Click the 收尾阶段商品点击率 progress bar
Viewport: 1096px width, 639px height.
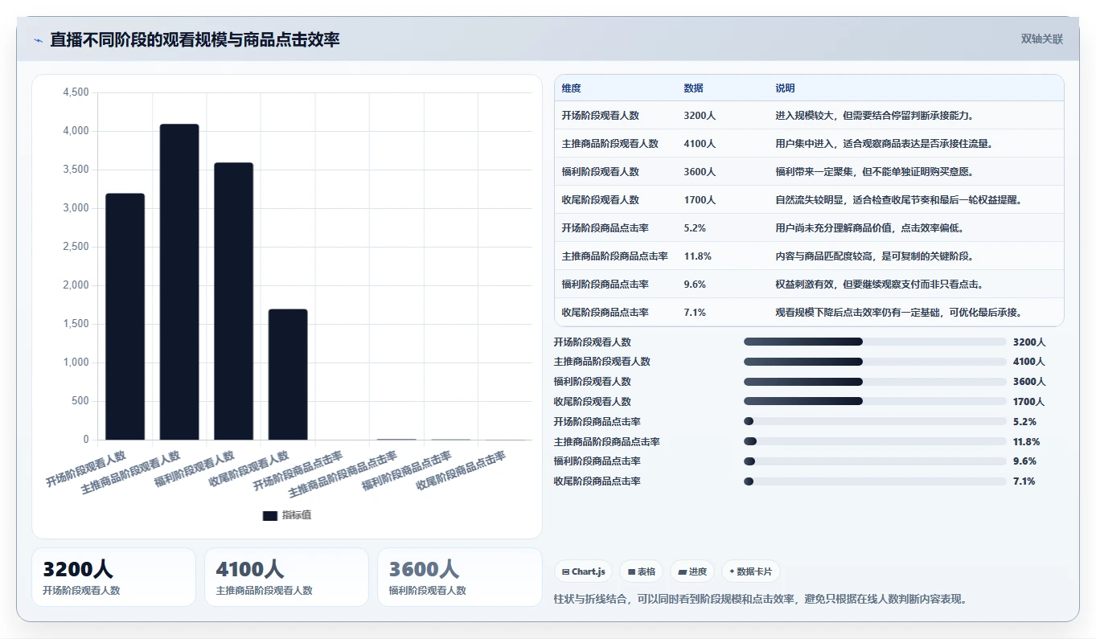pos(875,481)
